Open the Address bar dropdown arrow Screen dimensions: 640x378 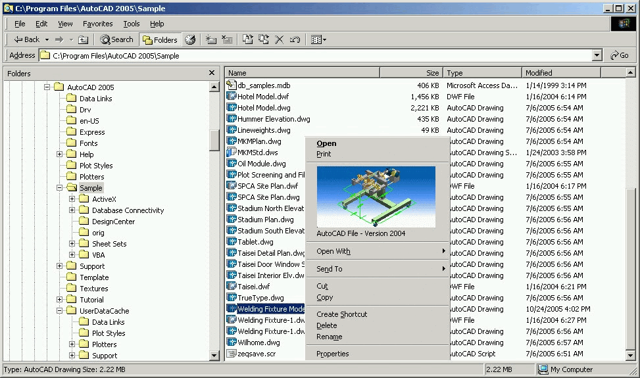(597, 55)
